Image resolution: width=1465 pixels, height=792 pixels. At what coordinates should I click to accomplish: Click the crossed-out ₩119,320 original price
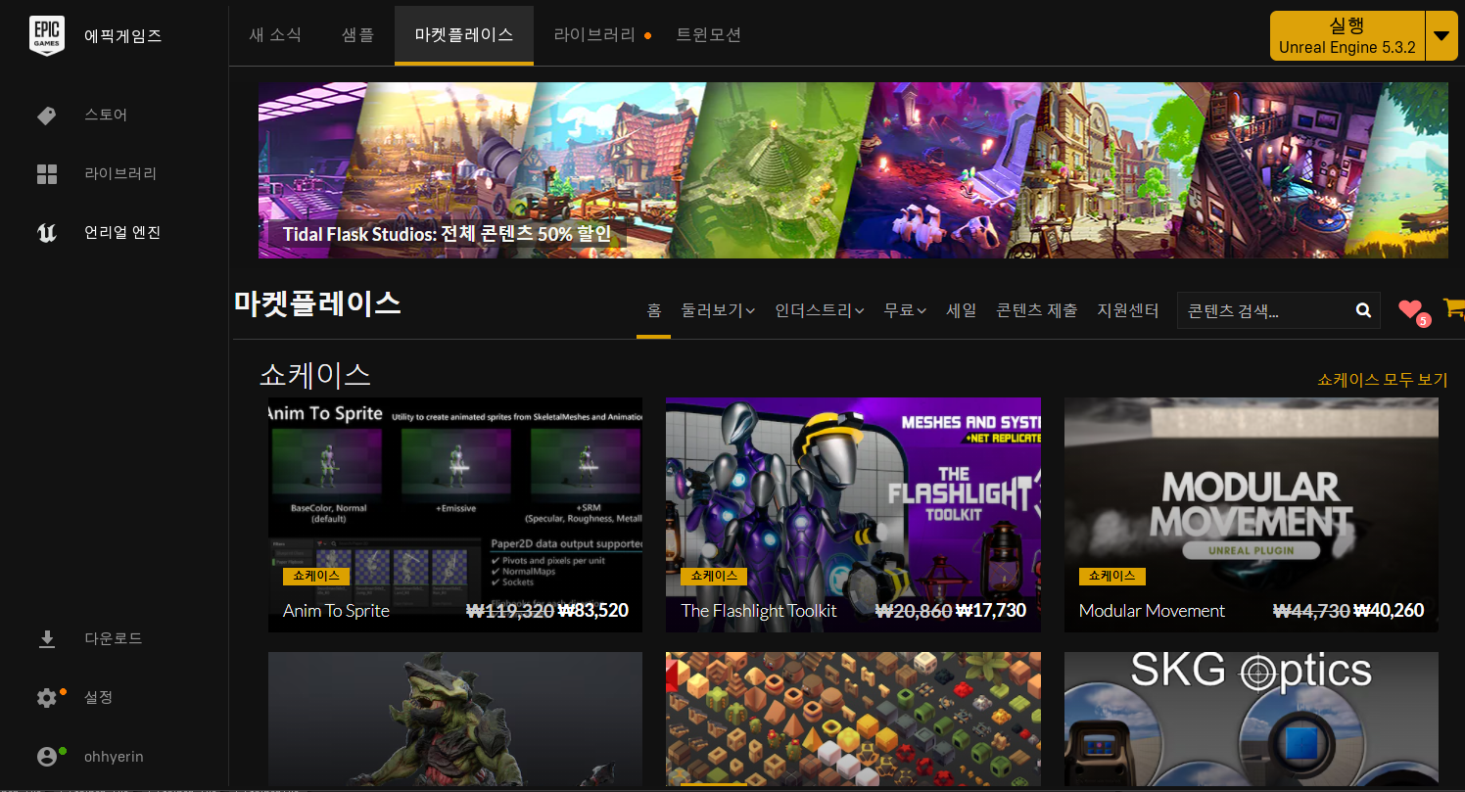[509, 611]
